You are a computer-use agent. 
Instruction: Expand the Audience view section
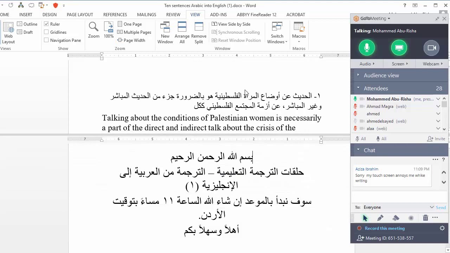pyautogui.click(x=358, y=75)
